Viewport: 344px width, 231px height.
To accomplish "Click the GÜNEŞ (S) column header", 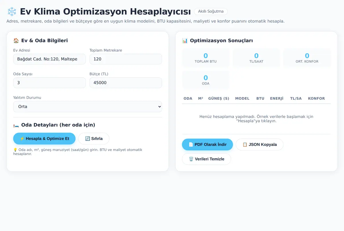I will pos(219,98).
